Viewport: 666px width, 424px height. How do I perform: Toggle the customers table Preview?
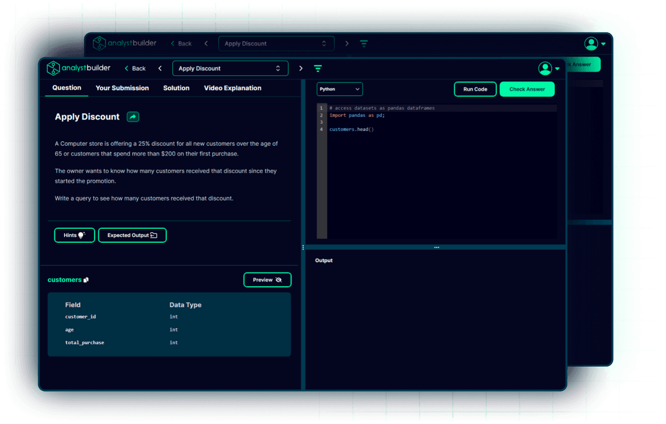pyautogui.click(x=267, y=280)
